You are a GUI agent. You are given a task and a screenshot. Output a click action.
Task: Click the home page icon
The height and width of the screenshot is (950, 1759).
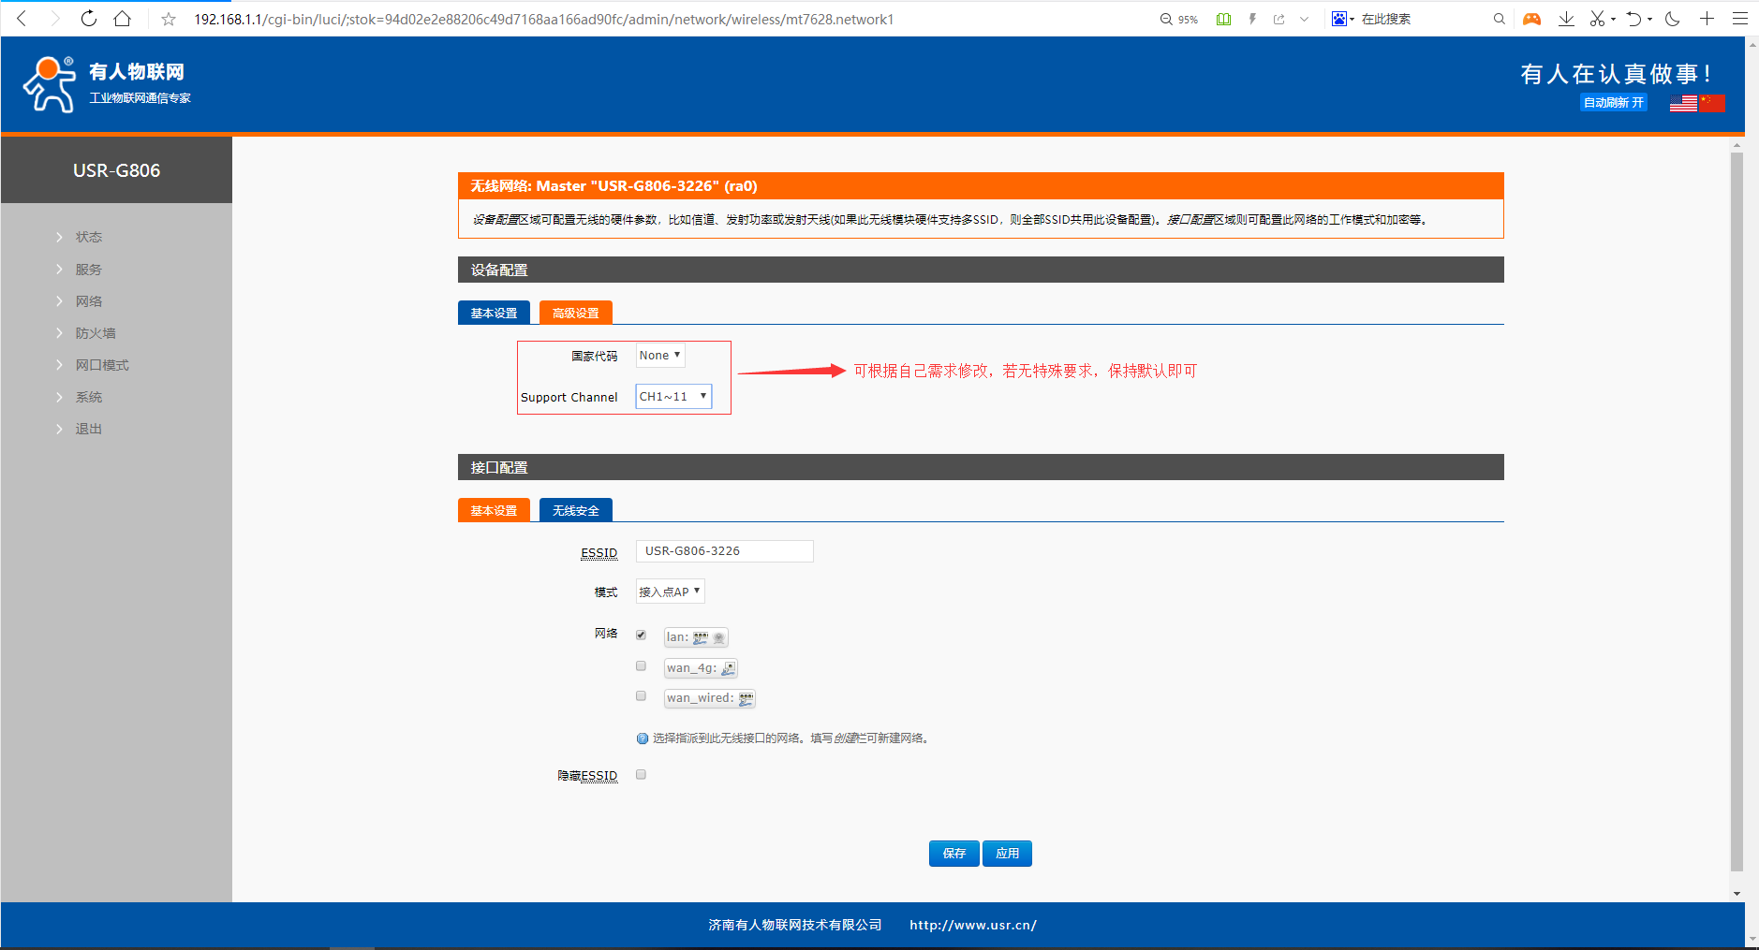point(122,19)
